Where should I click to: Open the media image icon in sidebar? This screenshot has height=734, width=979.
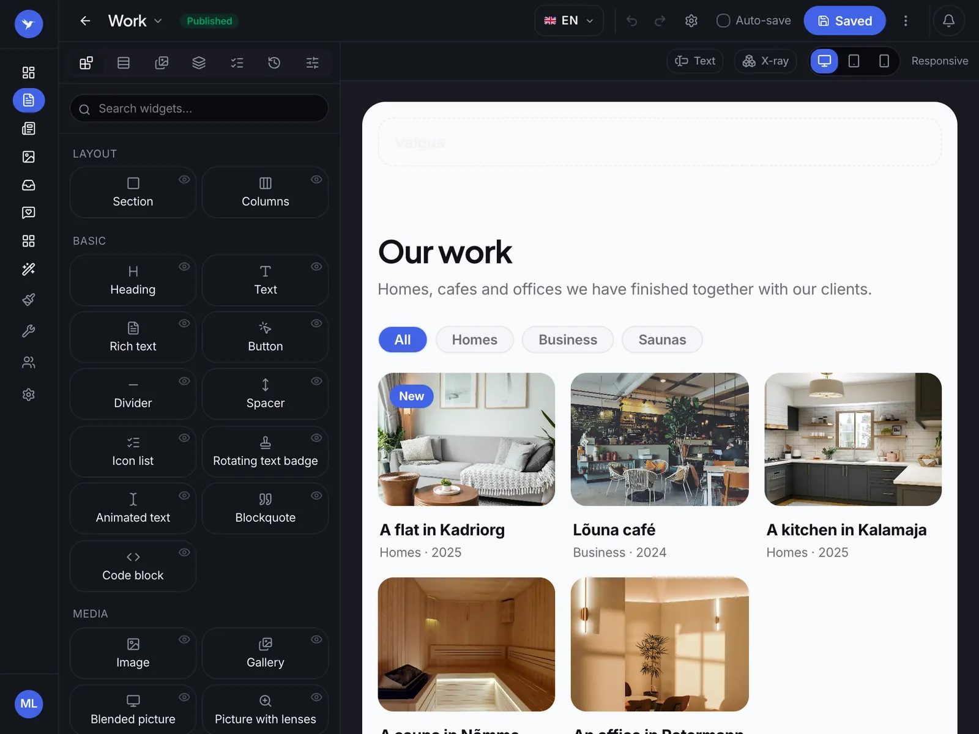[29, 157]
